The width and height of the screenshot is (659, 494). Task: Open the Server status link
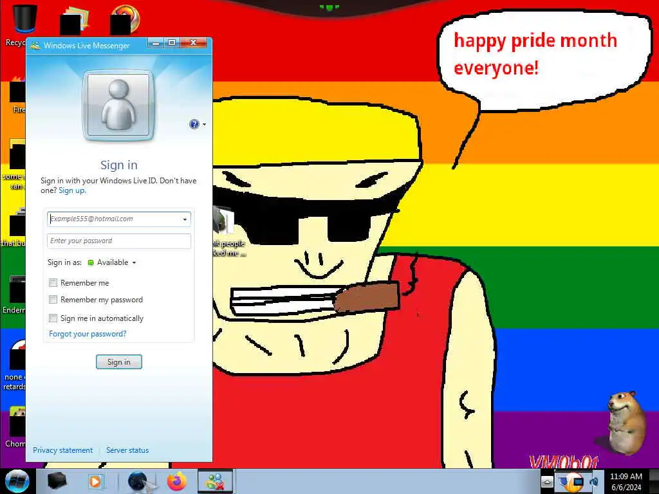[x=127, y=450]
